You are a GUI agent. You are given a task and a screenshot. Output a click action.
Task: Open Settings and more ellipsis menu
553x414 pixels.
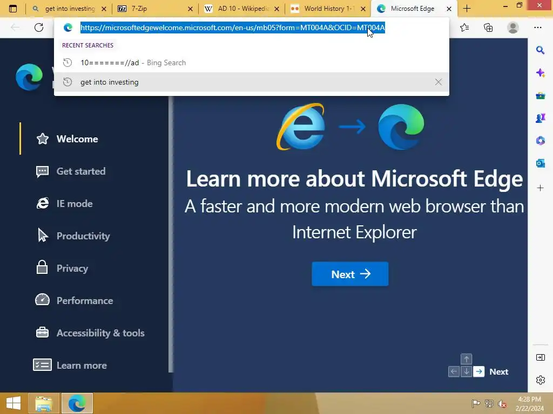tap(537, 27)
